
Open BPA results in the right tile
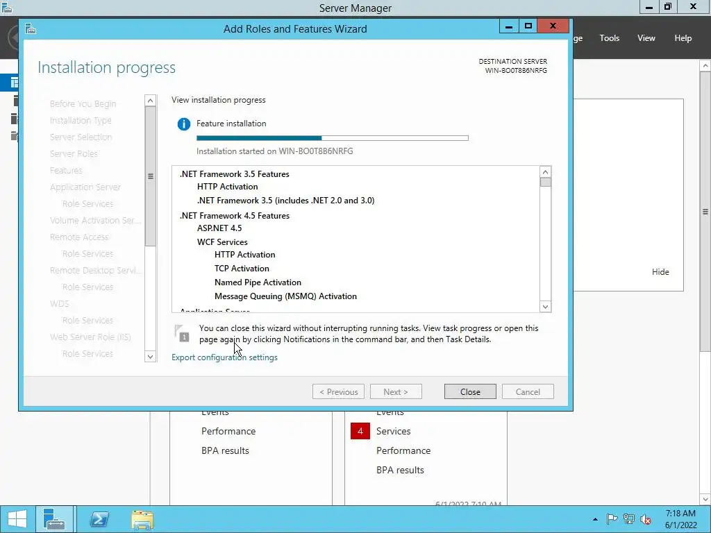tap(400, 470)
